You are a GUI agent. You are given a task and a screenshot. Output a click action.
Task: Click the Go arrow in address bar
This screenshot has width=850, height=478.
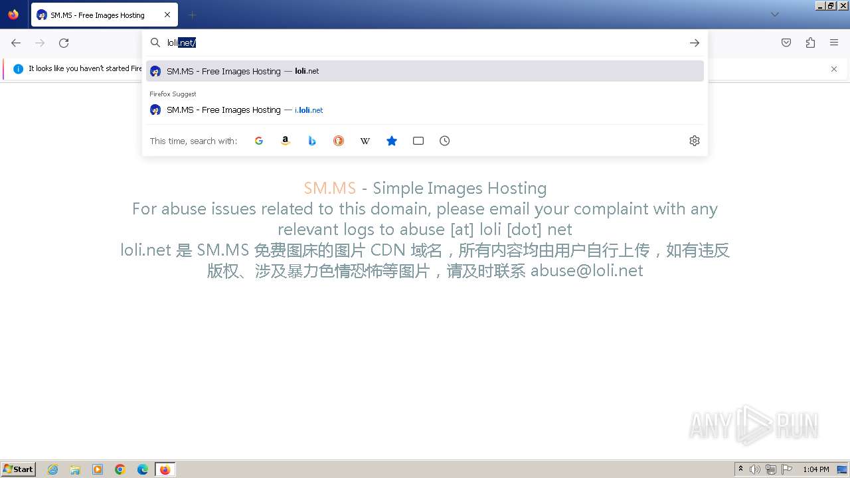[x=695, y=42]
